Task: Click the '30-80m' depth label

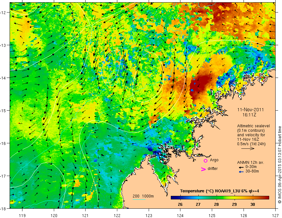Action: [x=252, y=171]
